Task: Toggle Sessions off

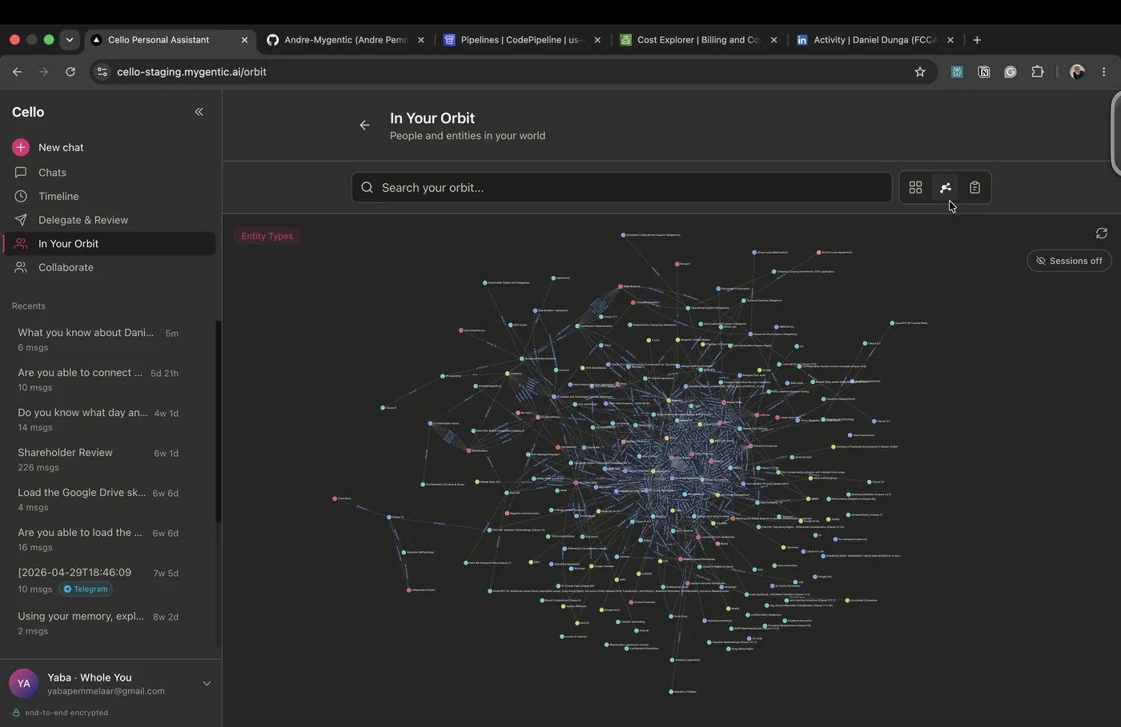Action: click(1069, 261)
